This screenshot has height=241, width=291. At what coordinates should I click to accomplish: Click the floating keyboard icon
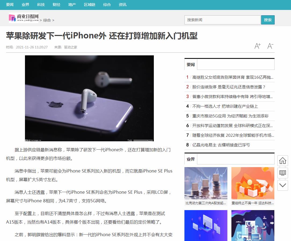[283, 173]
